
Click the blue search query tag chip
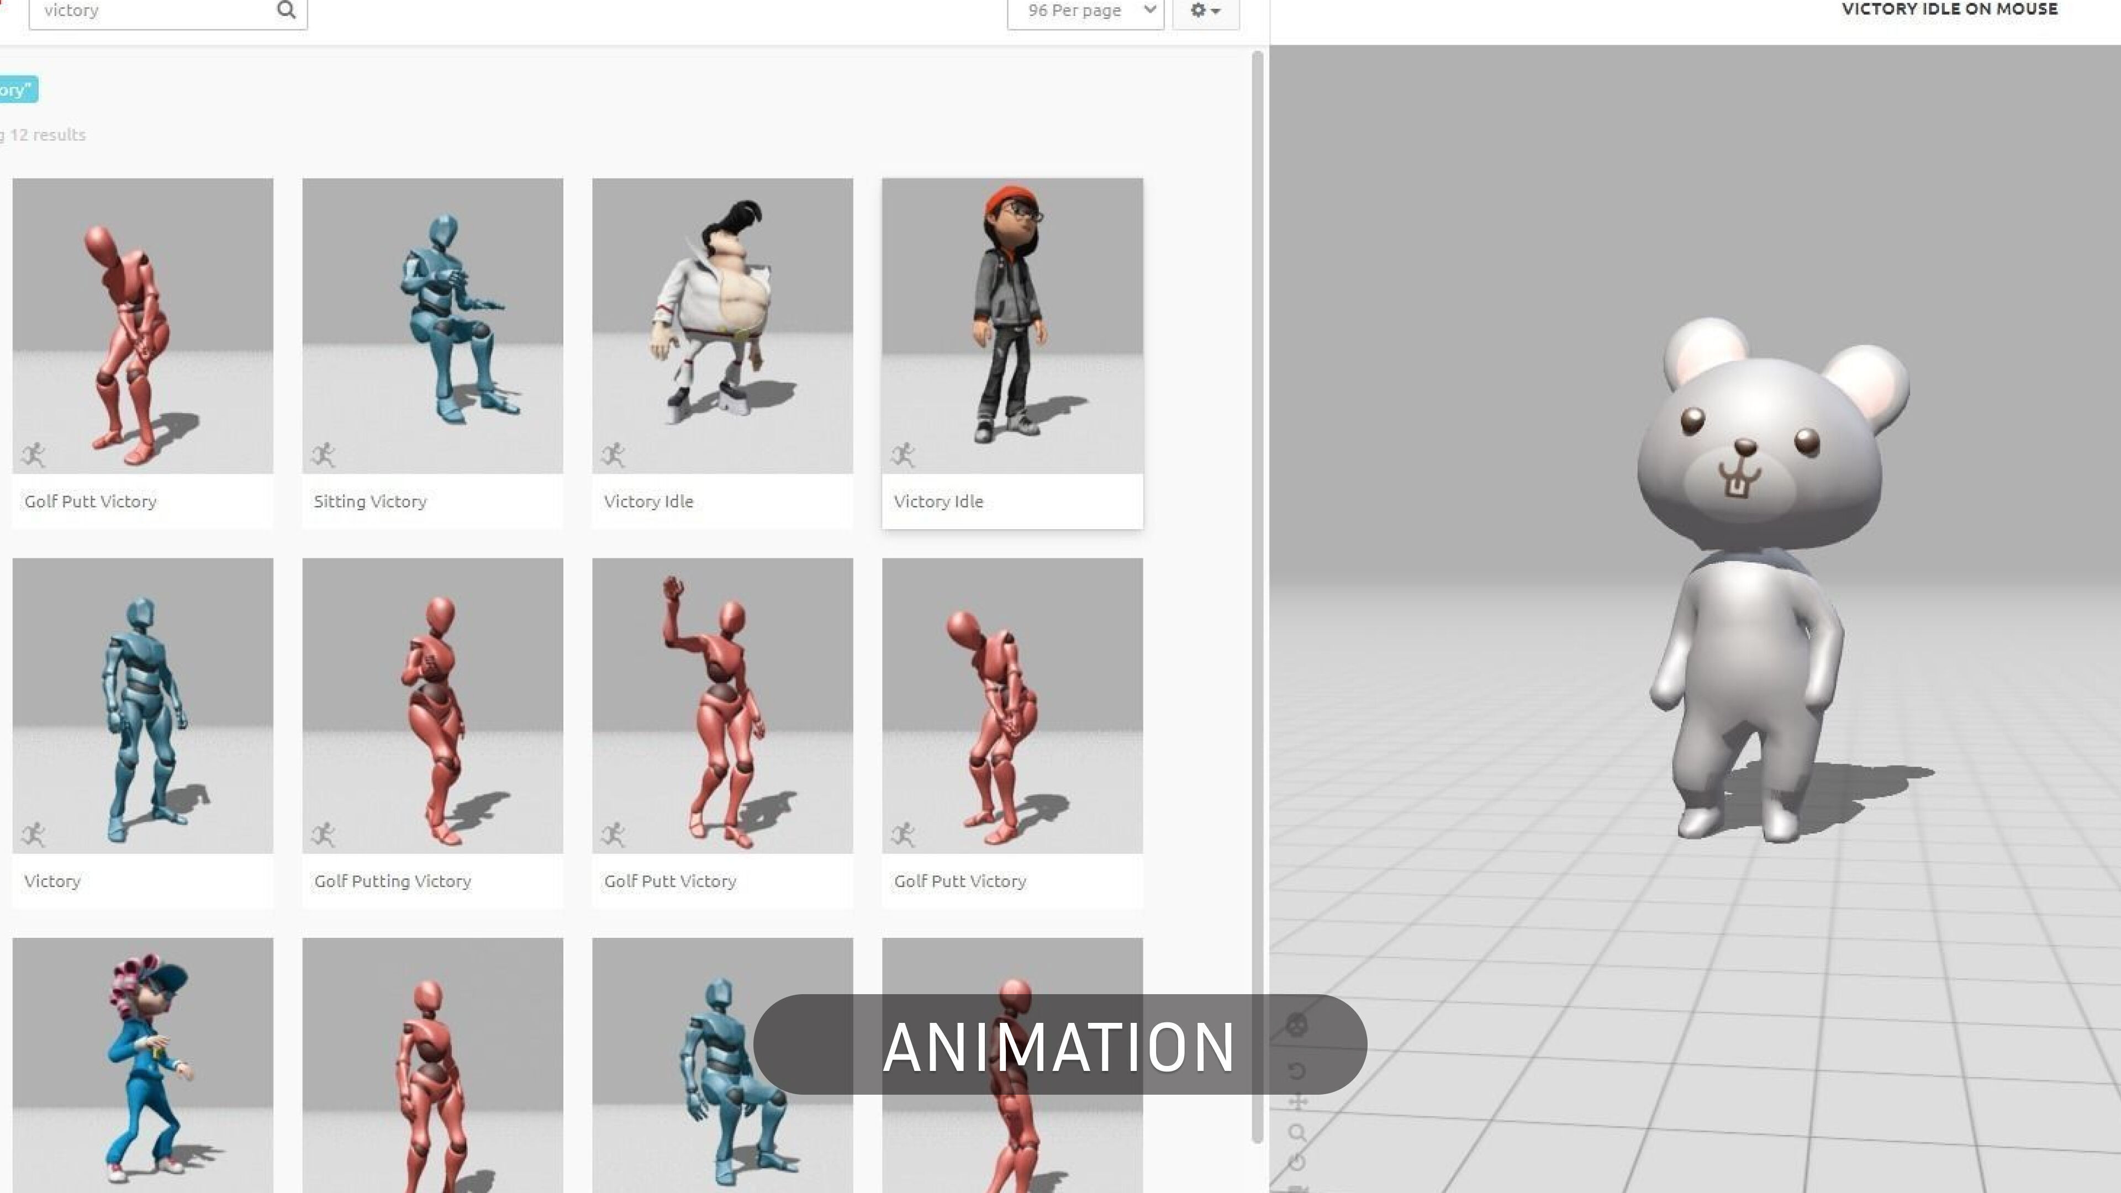click(18, 89)
